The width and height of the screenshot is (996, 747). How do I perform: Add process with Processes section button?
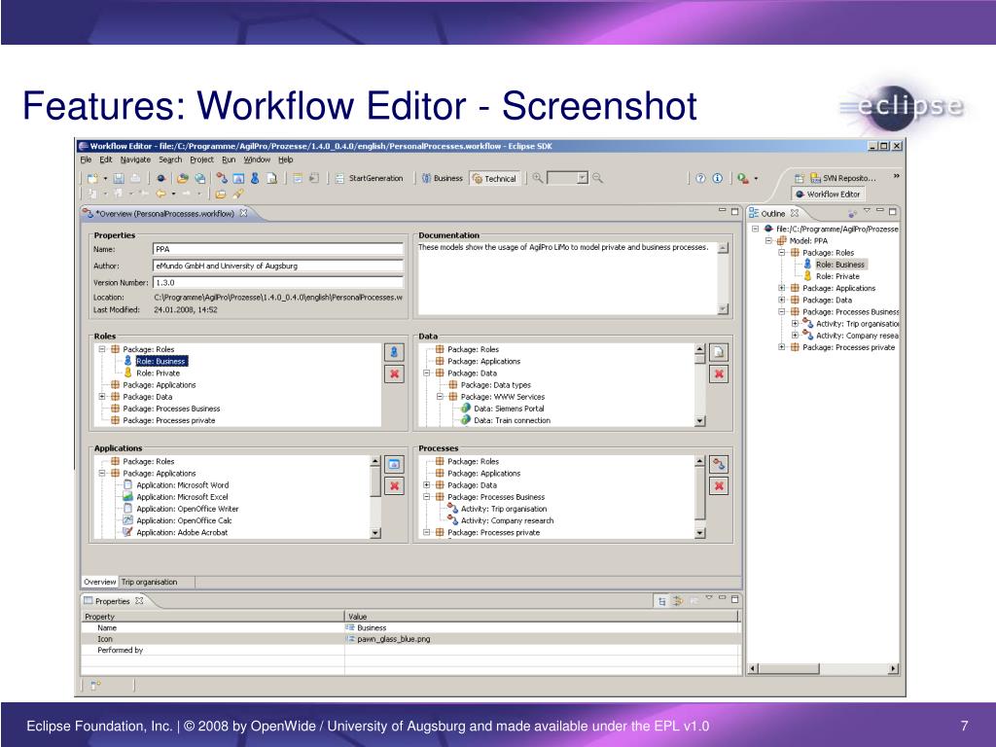tap(719, 464)
